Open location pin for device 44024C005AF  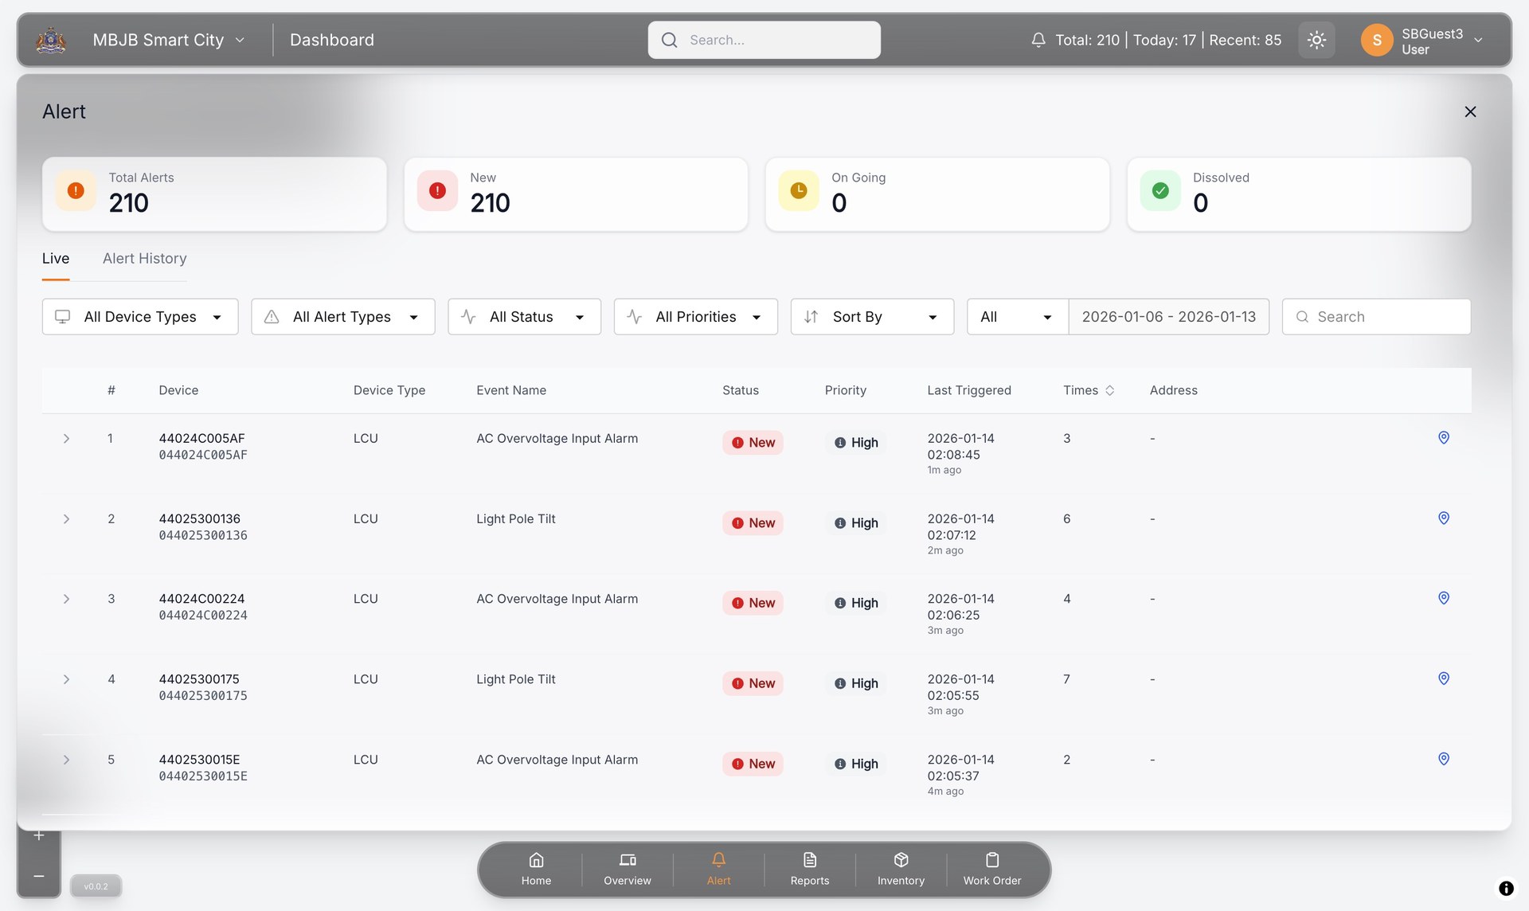click(1443, 437)
